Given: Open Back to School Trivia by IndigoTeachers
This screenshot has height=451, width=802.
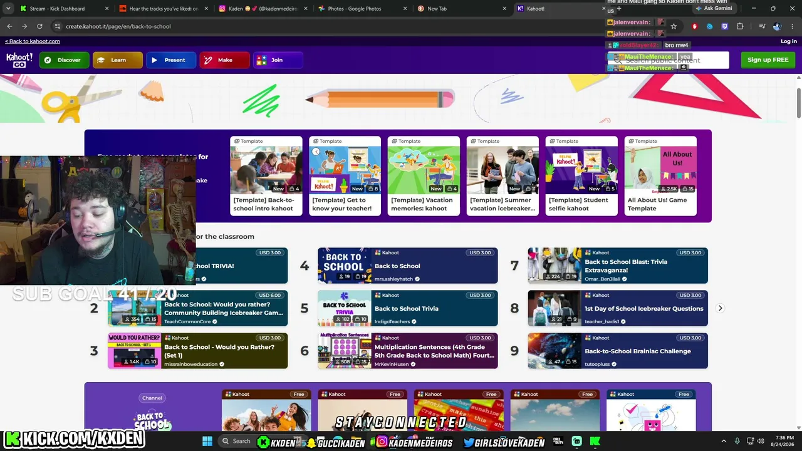Looking at the screenshot, I should point(408,308).
